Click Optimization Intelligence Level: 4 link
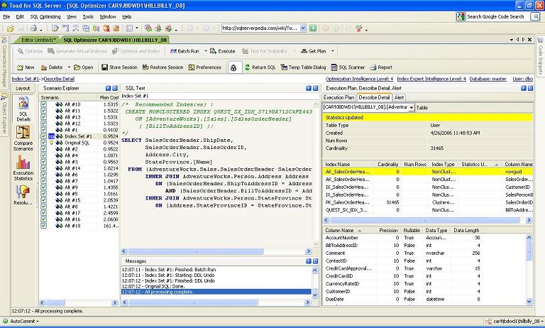The height and width of the screenshot is (328, 545). 359,79
